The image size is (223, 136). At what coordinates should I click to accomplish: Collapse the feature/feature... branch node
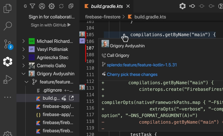click(27, 82)
